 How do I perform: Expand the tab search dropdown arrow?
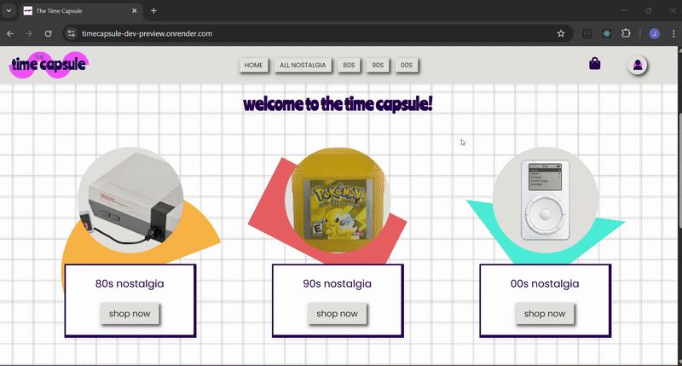click(x=9, y=11)
